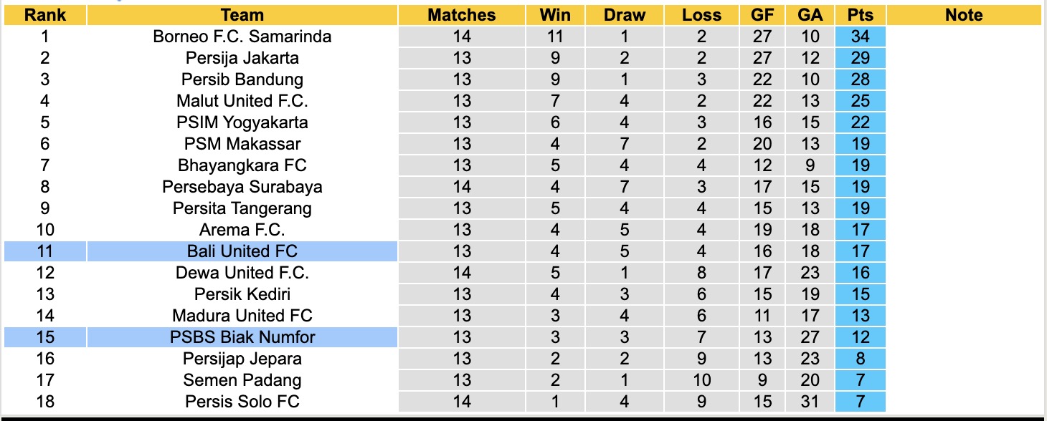The height and width of the screenshot is (421, 1047).
Task: Click the GF column header
Action: coord(762,15)
